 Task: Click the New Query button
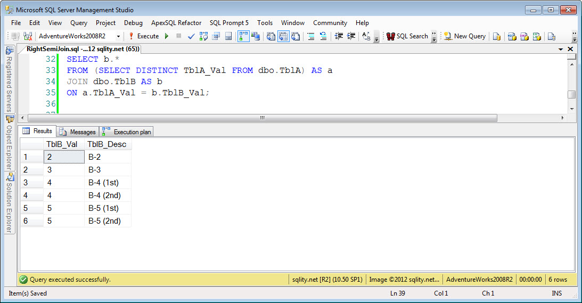tap(465, 36)
